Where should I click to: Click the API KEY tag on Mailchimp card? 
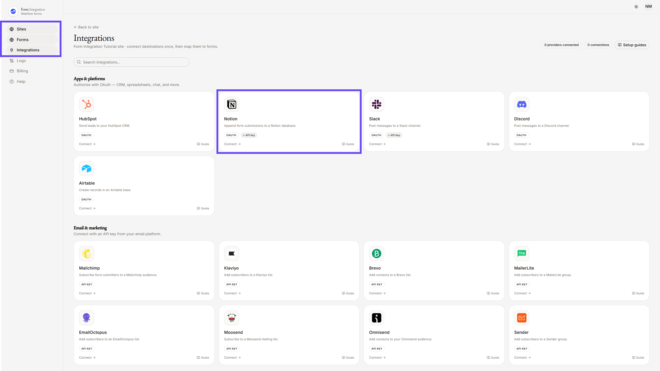(x=87, y=285)
